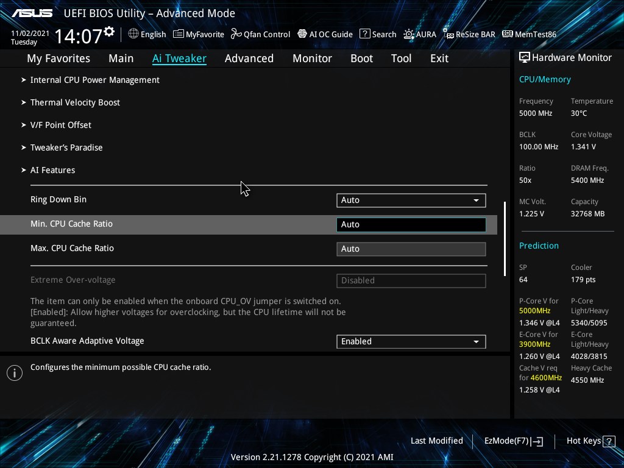624x468 pixels.
Task: Expand Thermal Velocity Boost submenu
Action: point(75,102)
